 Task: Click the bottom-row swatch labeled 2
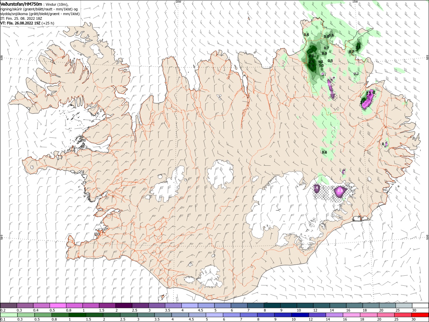112,315
